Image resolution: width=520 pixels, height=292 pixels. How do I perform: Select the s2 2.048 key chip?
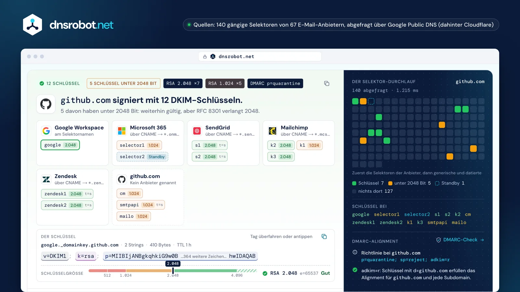210,157
